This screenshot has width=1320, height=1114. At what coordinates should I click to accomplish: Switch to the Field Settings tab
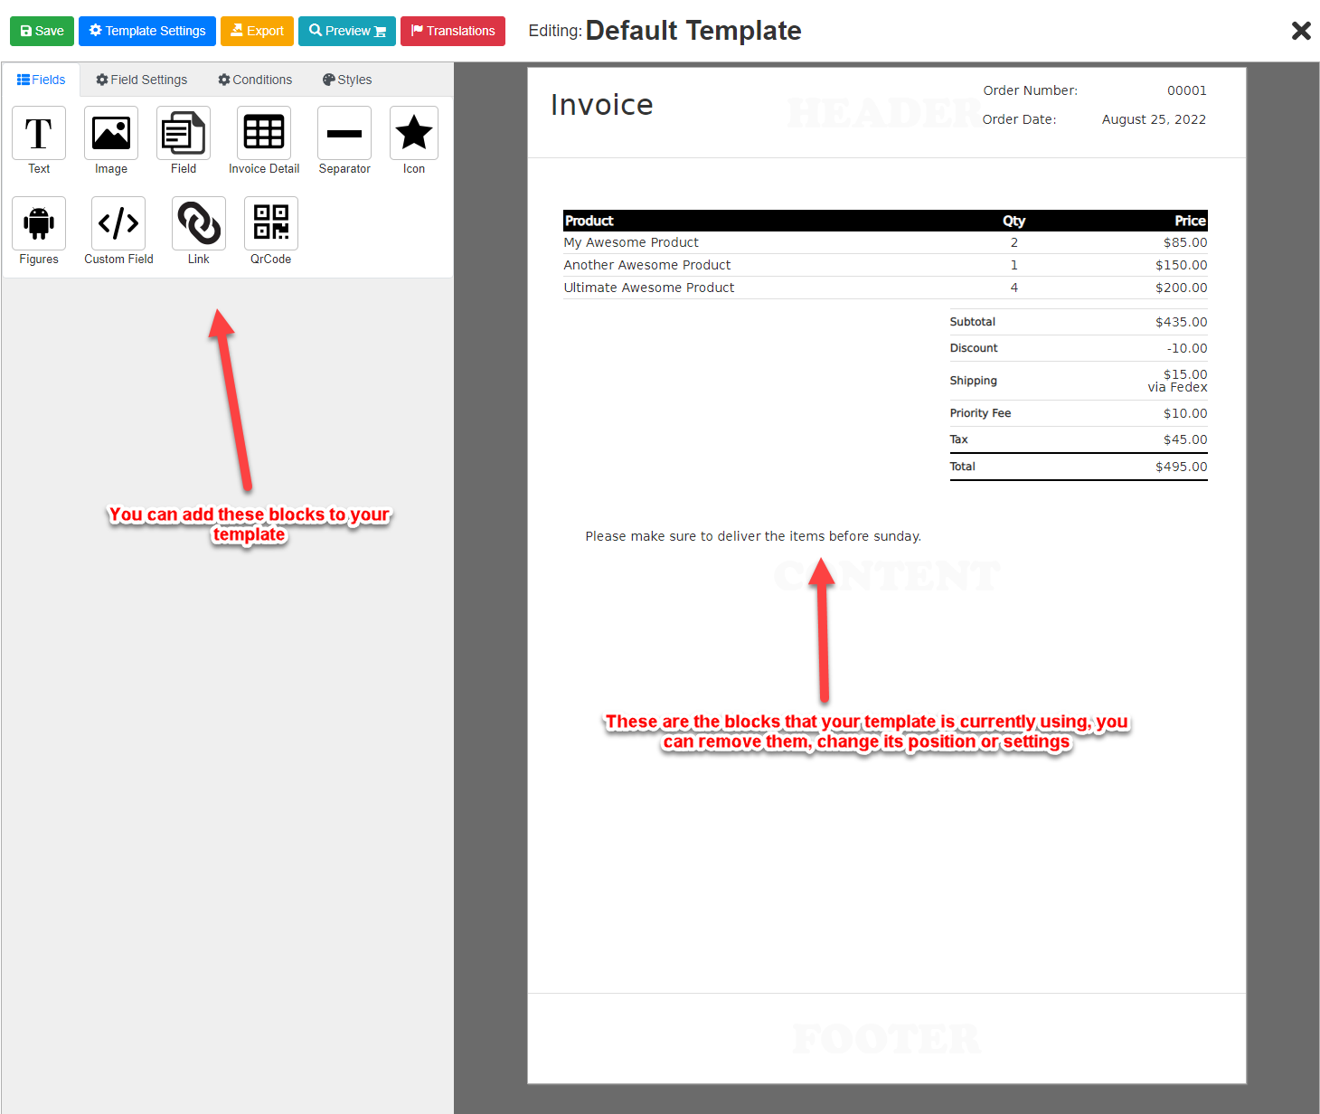[141, 80]
